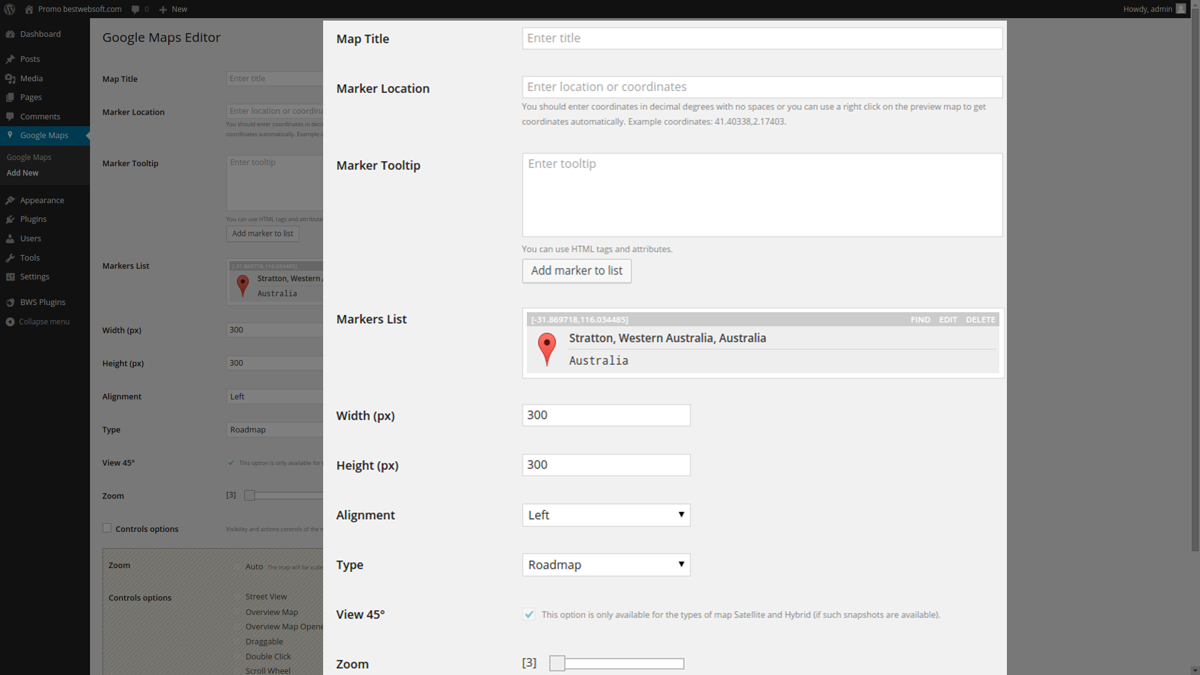Open the enlarged Alignment dropdown showing Left
The image size is (1200, 675).
coord(606,515)
